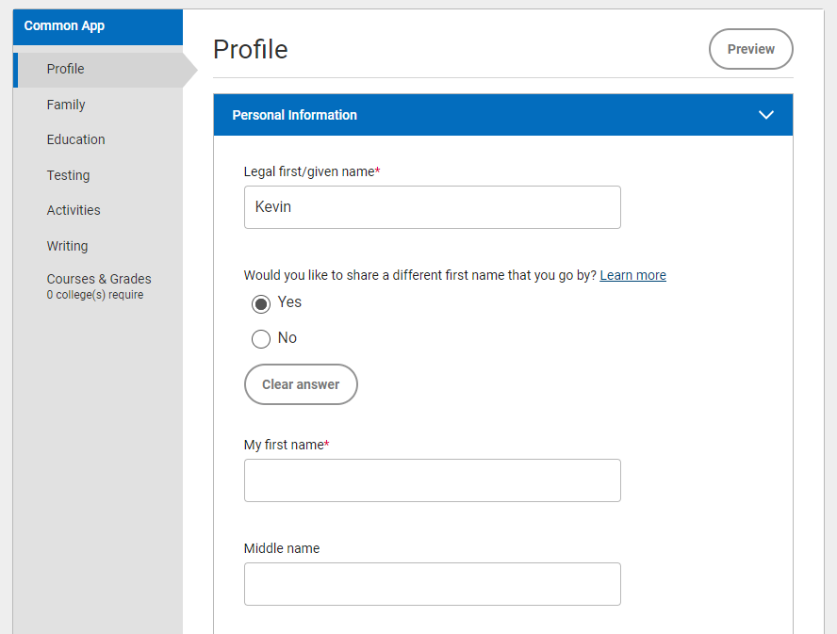Navigate to the Testing section
837x634 pixels.
pyautogui.click(x=69, y=175)
